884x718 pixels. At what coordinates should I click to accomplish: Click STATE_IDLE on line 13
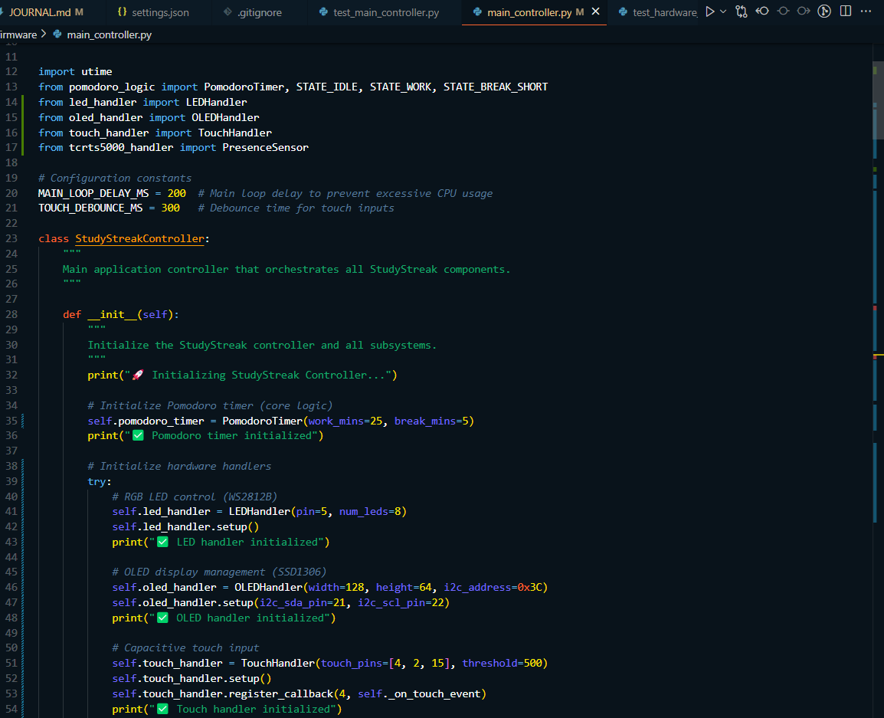pos(326,87)
